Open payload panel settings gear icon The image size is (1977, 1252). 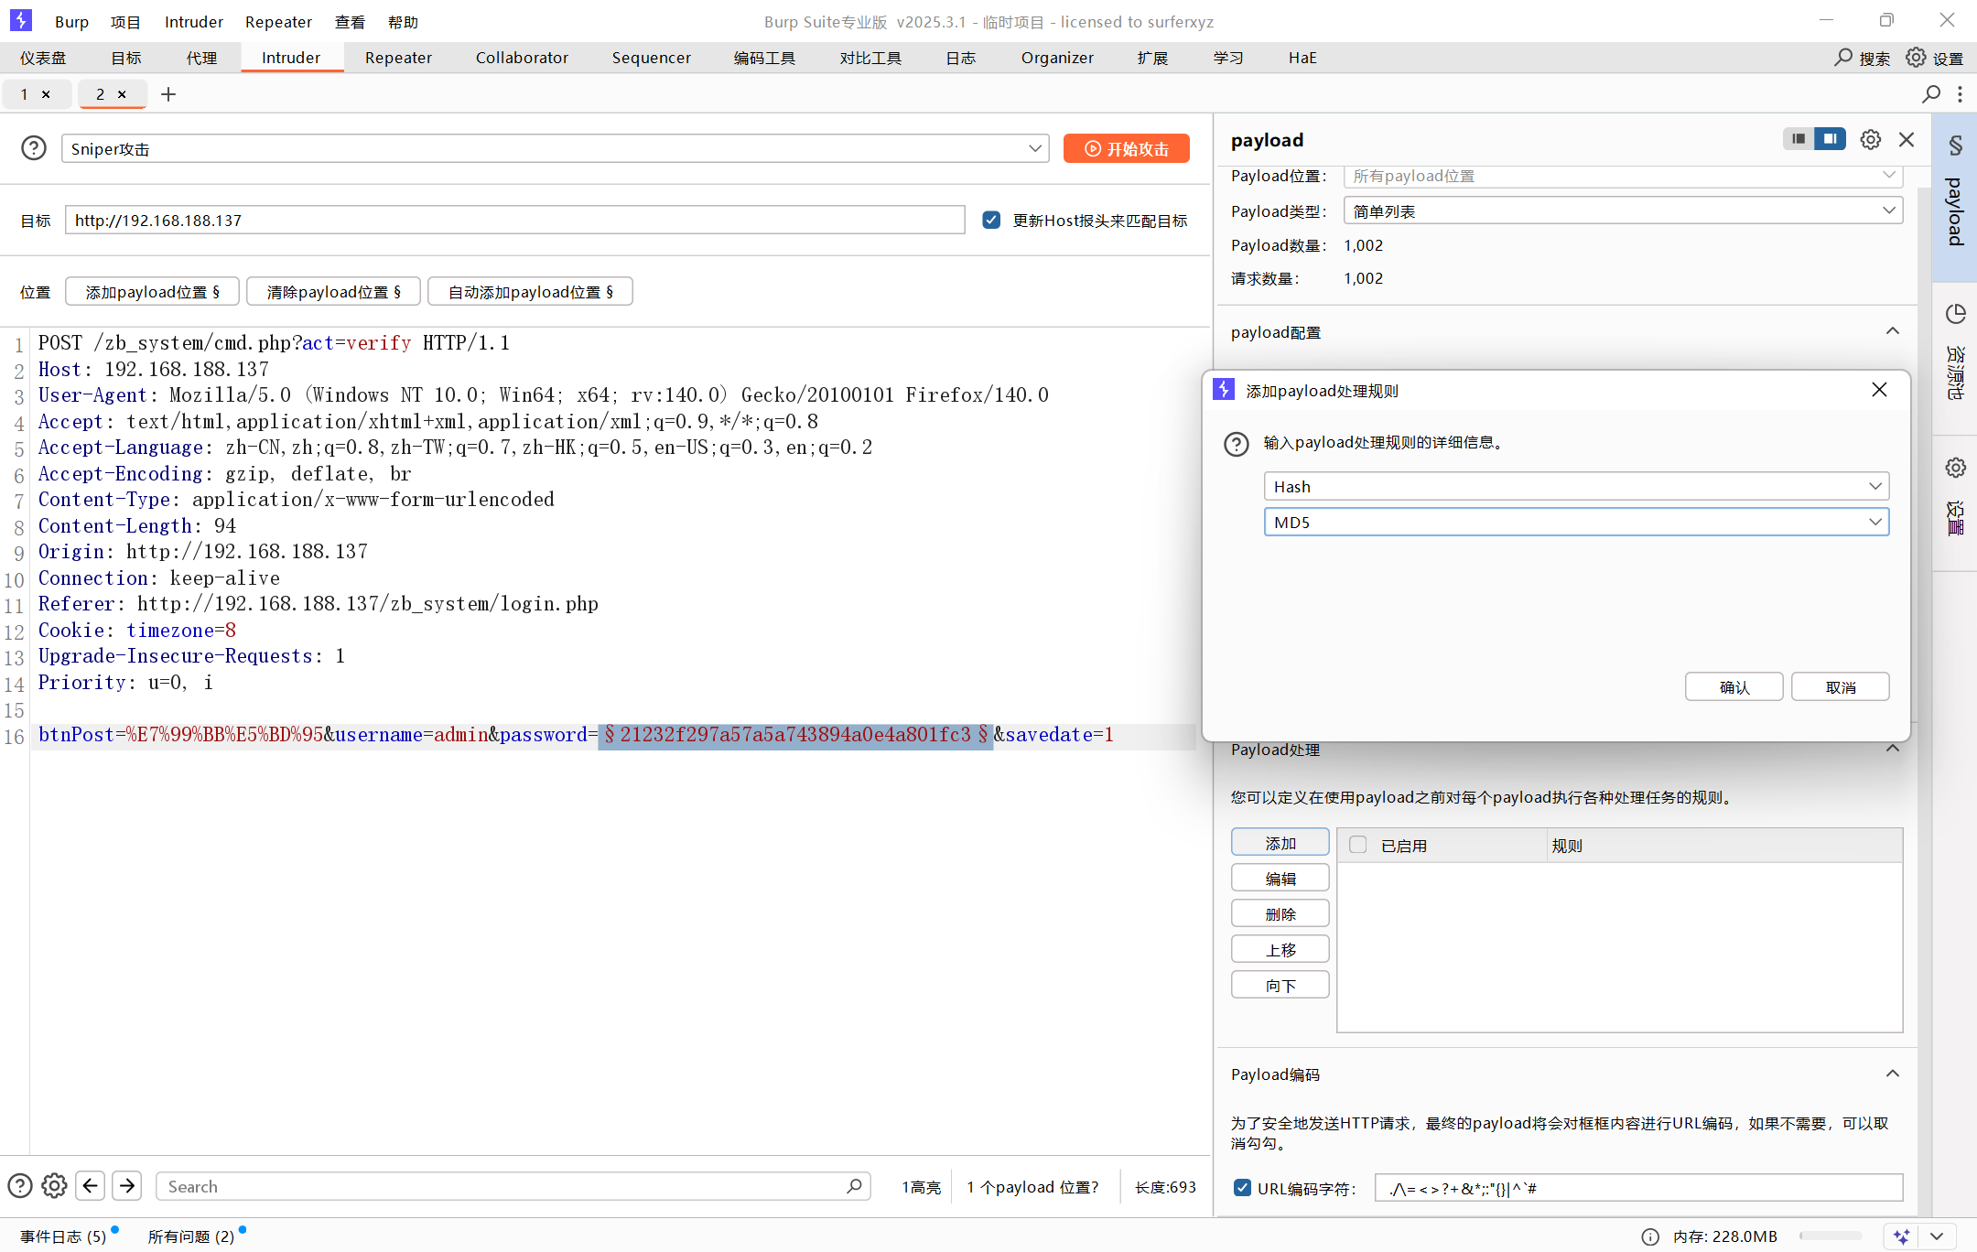click(1870, 139)
